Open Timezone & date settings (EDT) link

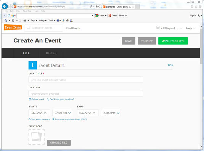click(71, 119)
